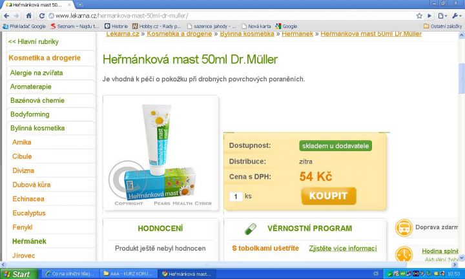The image size is (465, 279).
Task: Select Alergie na zvířata category
Action: pos(36,73)
